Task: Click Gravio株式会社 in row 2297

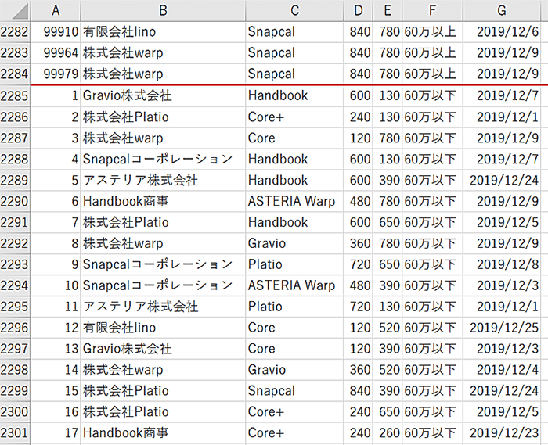Action: (163, 349)
